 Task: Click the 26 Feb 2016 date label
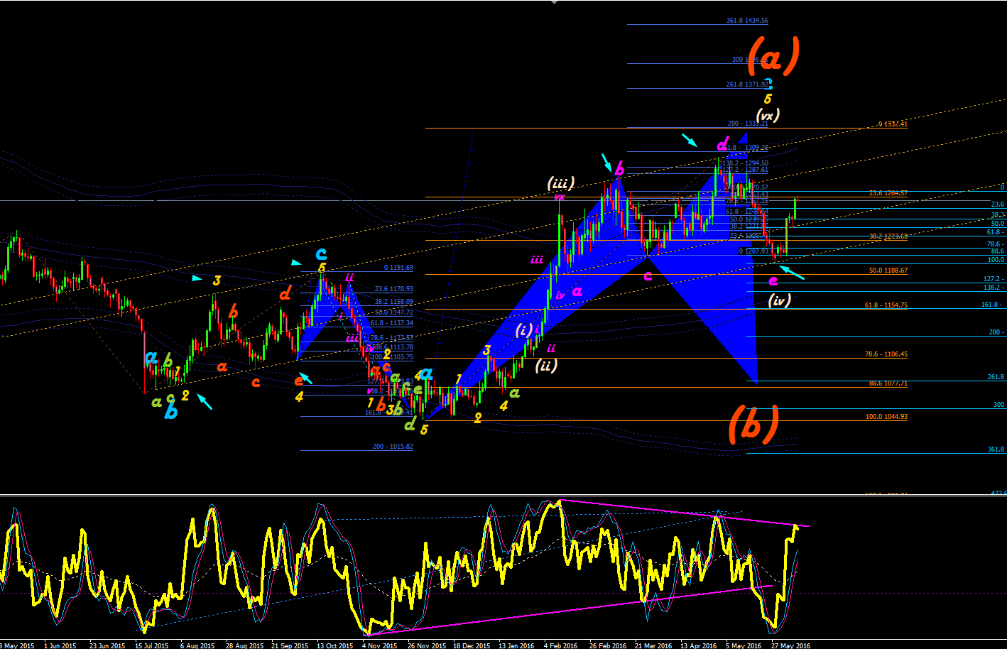608,645
